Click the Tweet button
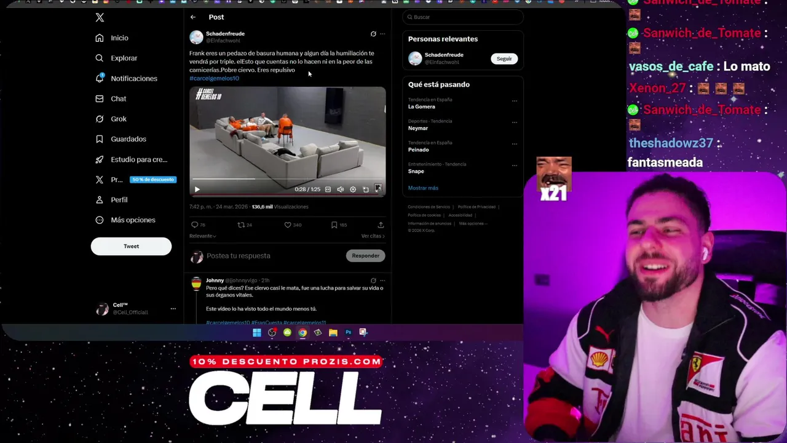787x443 pixels. coord(131,246)
